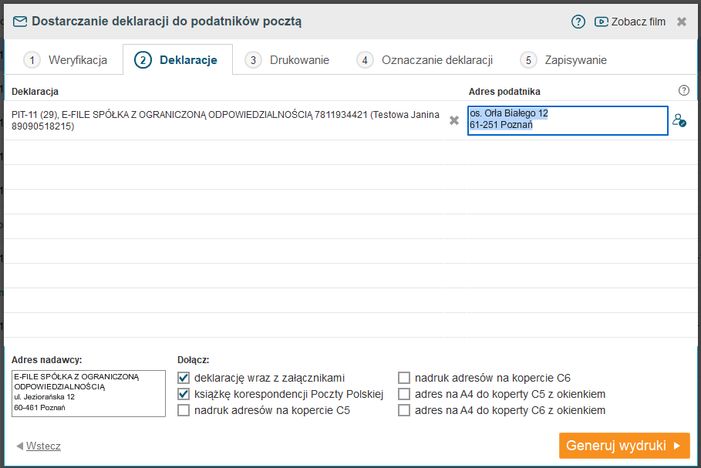701x468 pixels.
Task: Click help icon beside Adres podatnika column
Action: click(683, 91)
